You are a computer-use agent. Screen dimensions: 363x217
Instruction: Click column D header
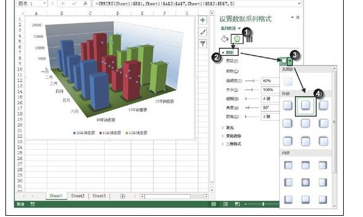tap(118, 13)
